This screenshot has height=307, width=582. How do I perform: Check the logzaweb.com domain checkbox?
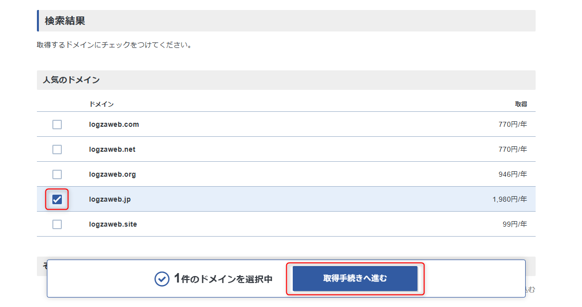tap(57, 124)
